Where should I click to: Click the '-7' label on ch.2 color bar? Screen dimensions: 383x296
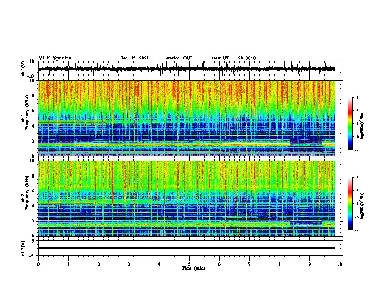[x=356, y=230]
